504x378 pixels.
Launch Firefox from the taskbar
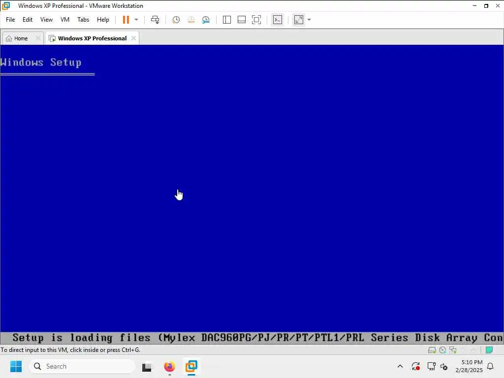coord(169,366)
